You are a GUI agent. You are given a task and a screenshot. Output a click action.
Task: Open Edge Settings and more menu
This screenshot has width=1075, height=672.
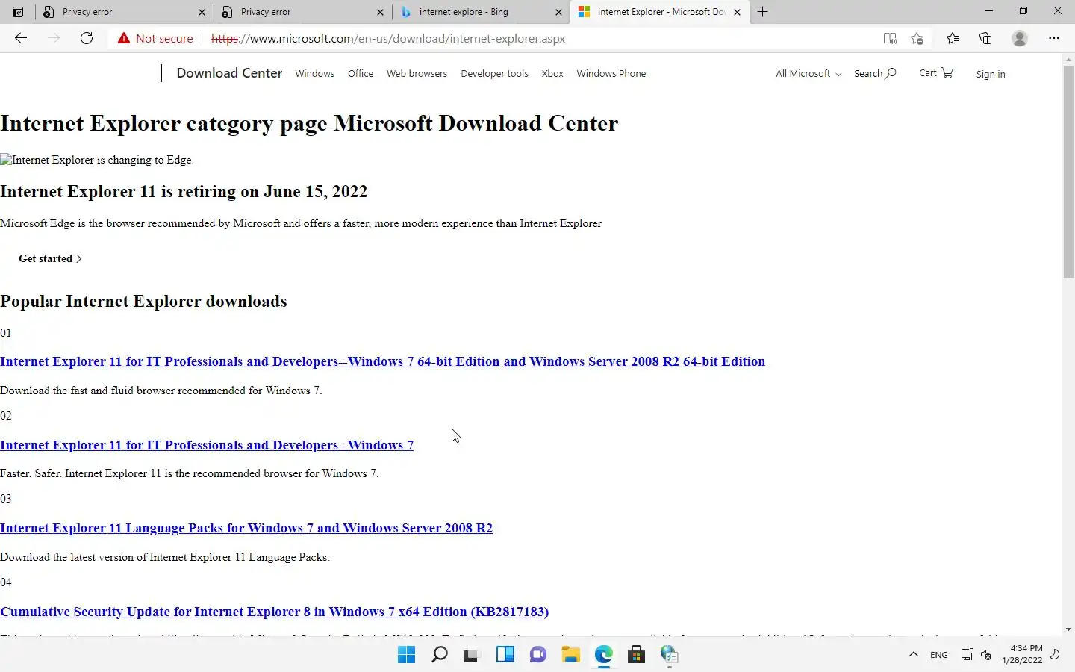click(x=1054, y=38)
